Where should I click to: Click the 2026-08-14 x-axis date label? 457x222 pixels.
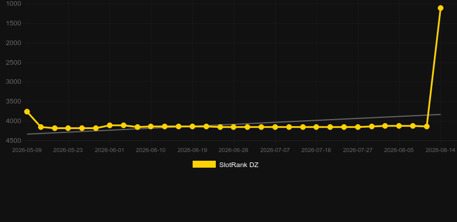pos(440,150)
